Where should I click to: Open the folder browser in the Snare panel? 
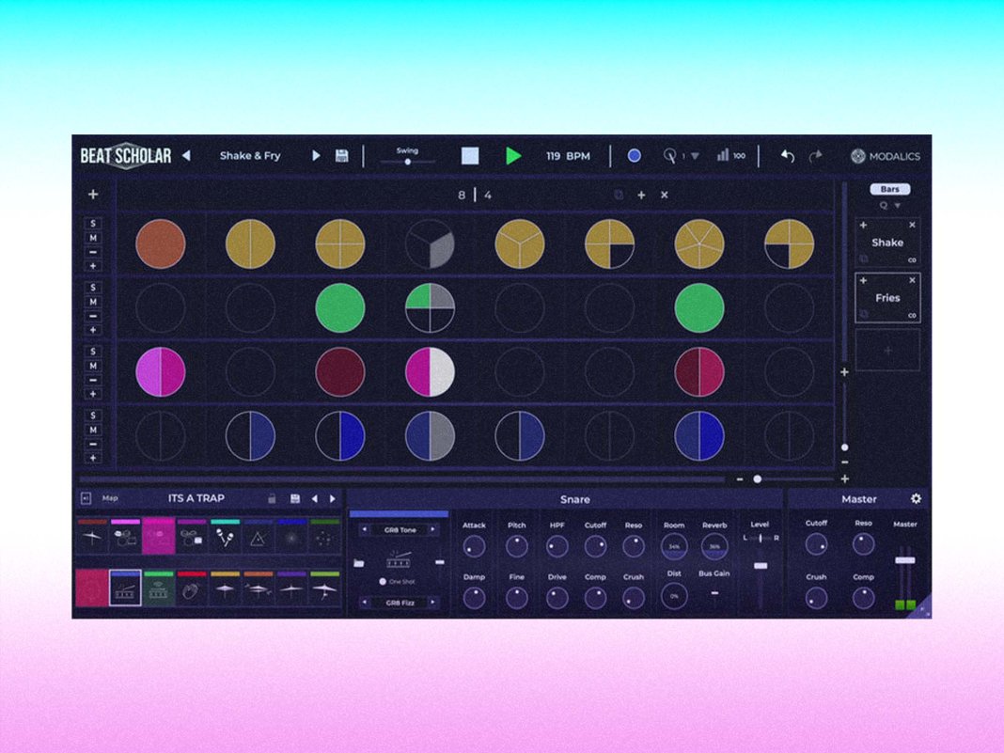click(x=359, y=562)
